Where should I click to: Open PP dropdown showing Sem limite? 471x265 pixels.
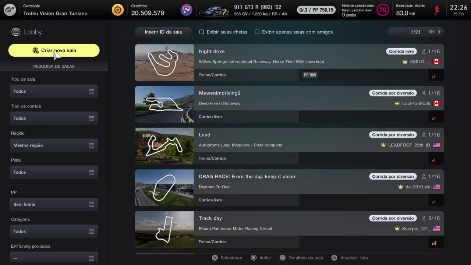pos(54,204)
